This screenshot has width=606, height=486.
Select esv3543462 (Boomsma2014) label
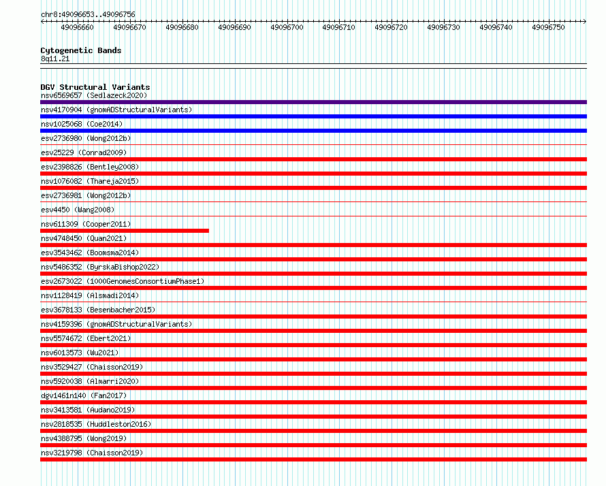coord(90,253)
